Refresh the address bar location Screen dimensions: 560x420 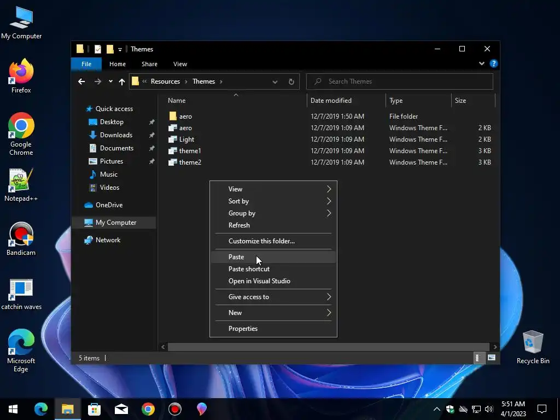click(291, 82)
